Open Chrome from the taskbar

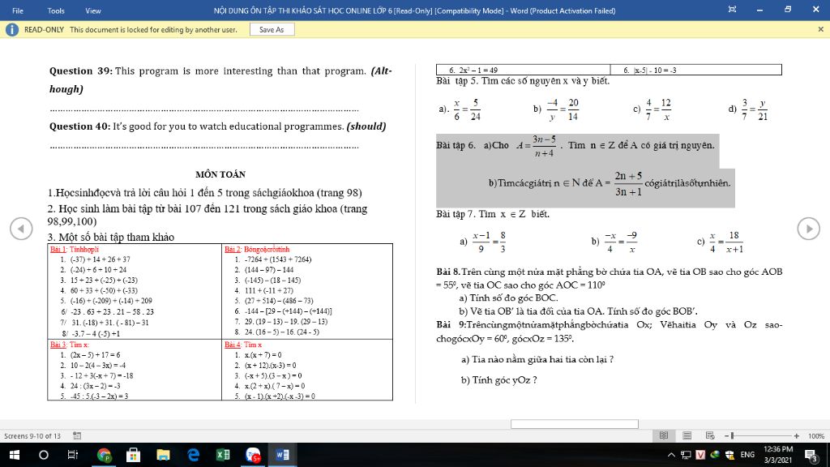(105, 455)
